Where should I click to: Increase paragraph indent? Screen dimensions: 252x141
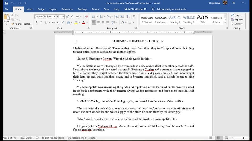point(122,16)
